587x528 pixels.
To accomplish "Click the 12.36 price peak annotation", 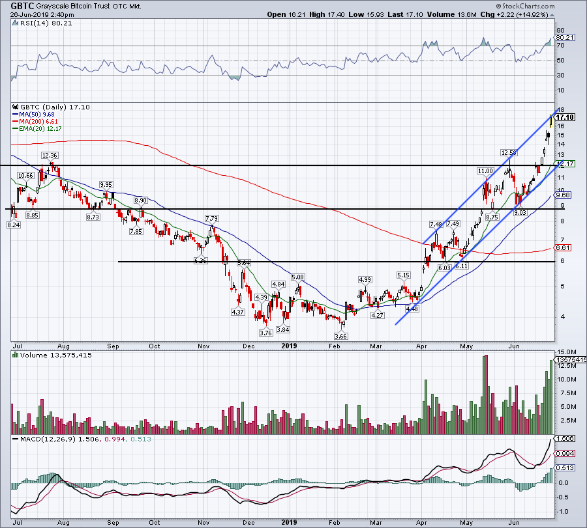I will [x=50, y=155].
